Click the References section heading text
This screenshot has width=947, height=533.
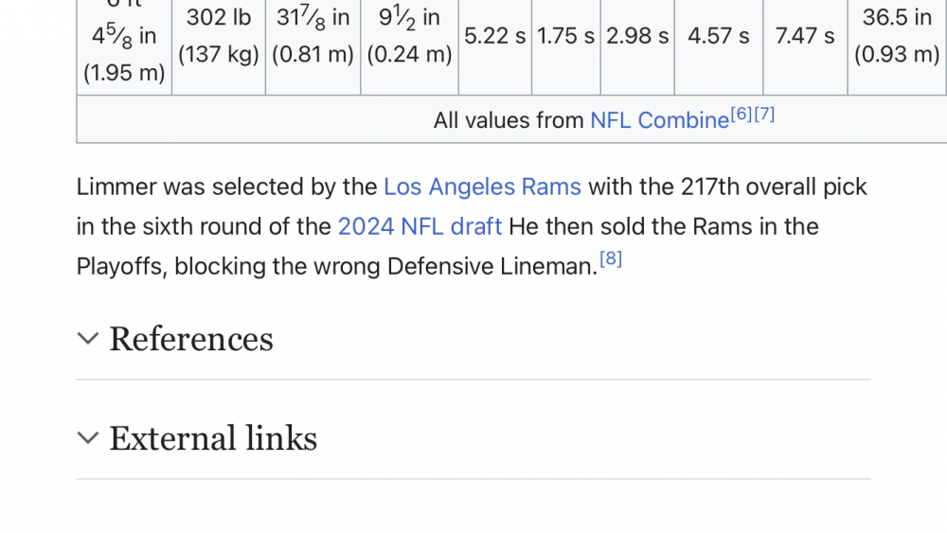point(191,339)
